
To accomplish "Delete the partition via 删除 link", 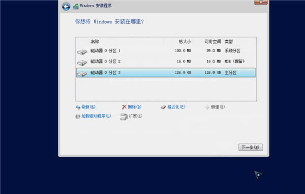I will (134, 107).
